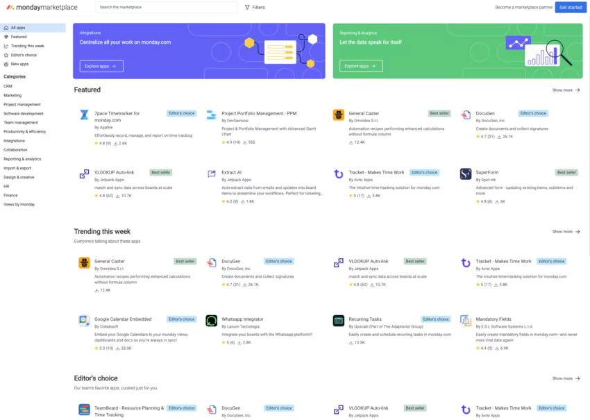590x420 pixels.
Task: Select the Finance category
Action: click(x=10, y=195)
